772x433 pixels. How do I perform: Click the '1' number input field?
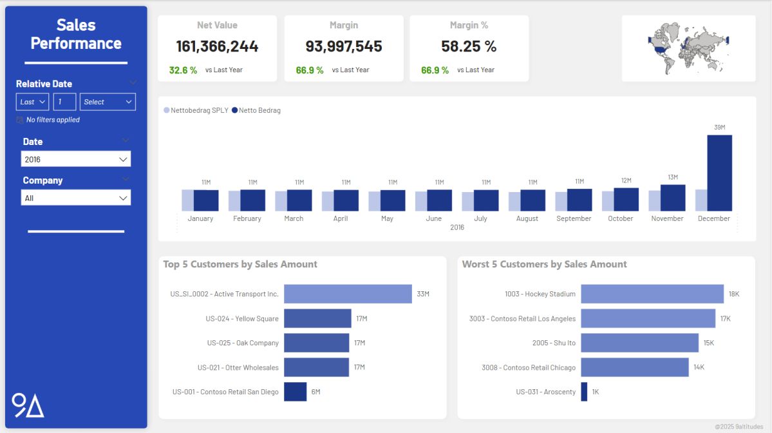pyautogui.click(x=64, y=101)
